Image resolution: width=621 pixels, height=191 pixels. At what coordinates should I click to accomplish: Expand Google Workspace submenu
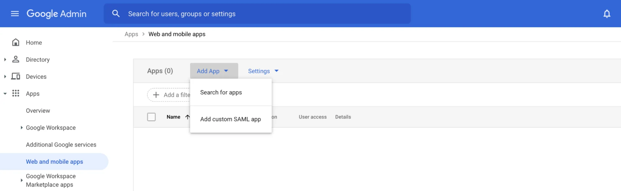tap(21, 127)
